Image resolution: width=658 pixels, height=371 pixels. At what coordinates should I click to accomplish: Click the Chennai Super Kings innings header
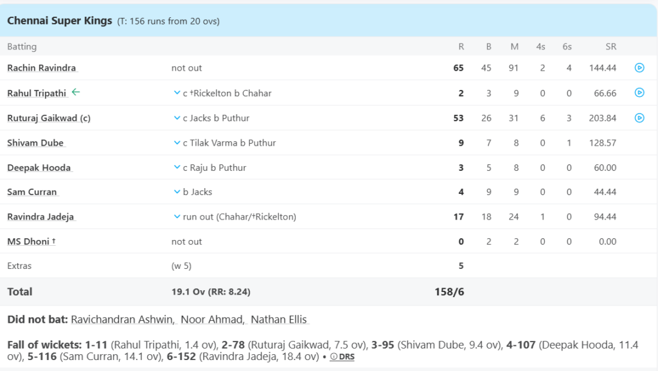pos(61,21)
